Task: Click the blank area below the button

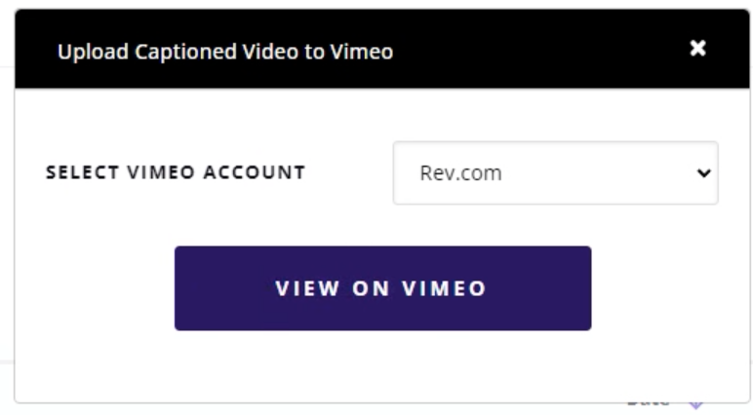Action: [382, 365]
